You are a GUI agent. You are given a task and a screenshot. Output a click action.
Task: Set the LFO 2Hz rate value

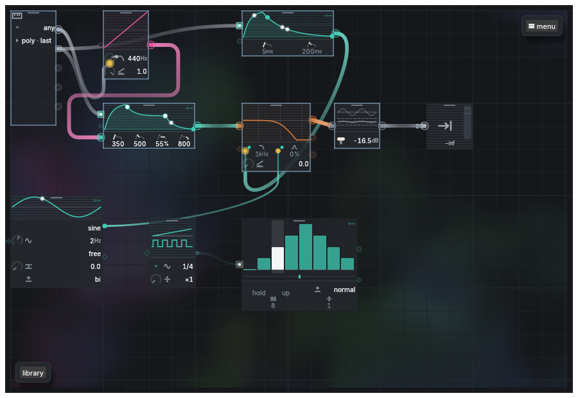tap(96, 241)
